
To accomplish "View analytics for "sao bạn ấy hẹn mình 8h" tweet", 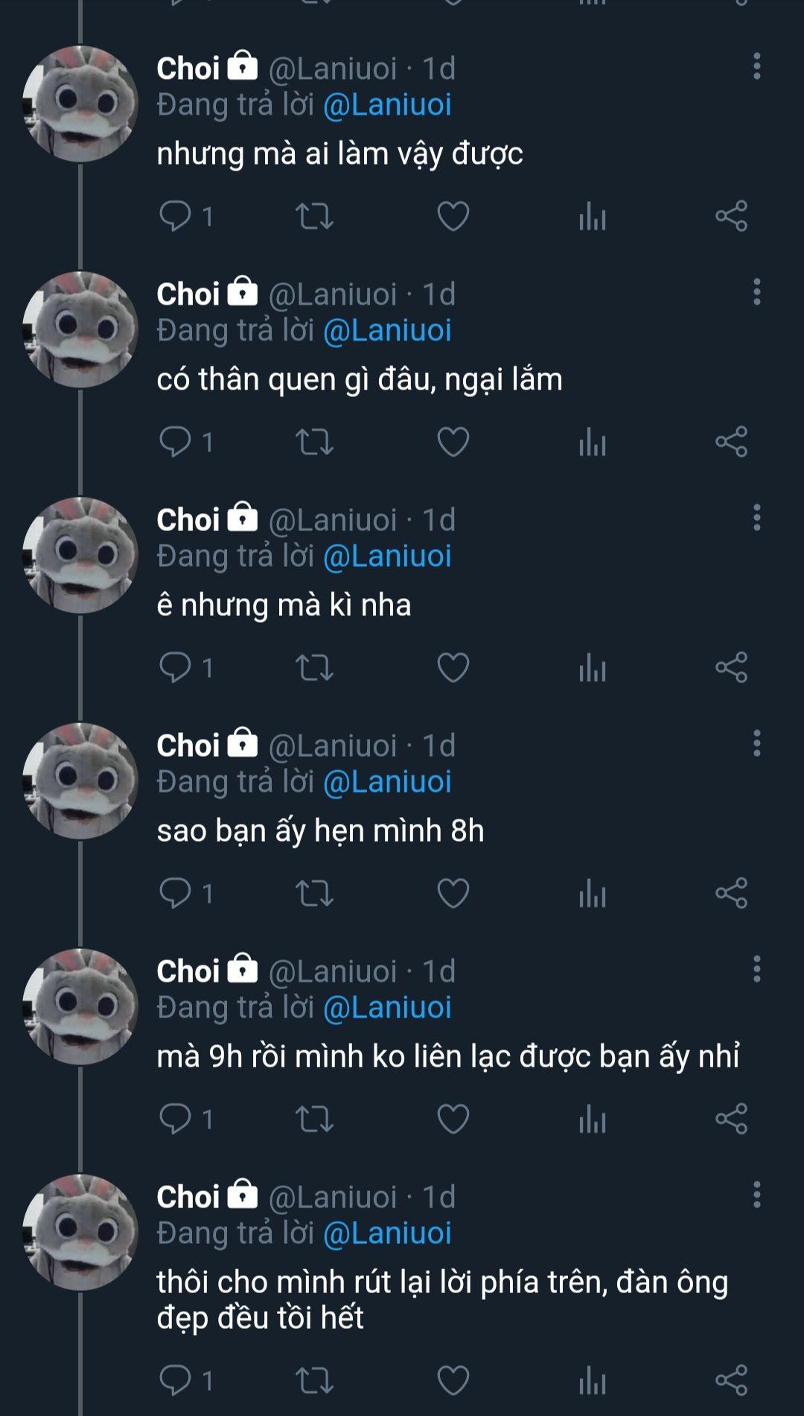I will (593, 893).
